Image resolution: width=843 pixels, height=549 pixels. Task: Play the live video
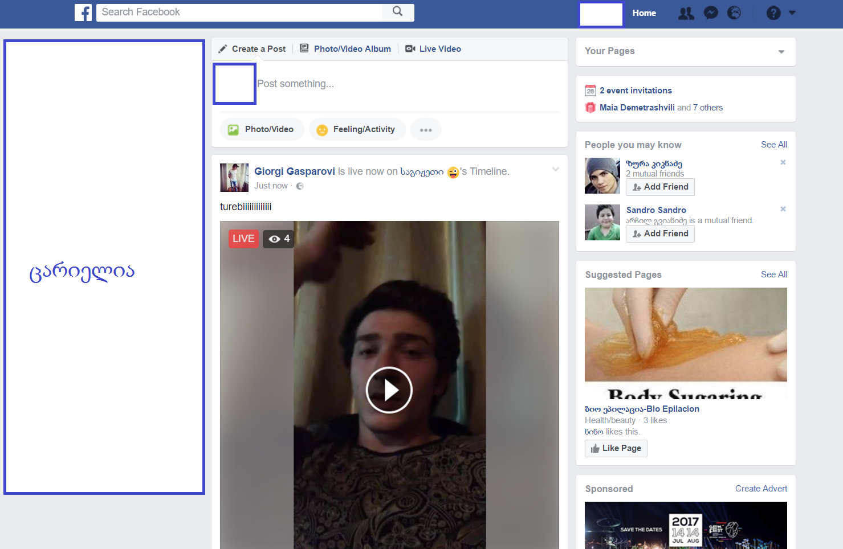pos(389,390)
